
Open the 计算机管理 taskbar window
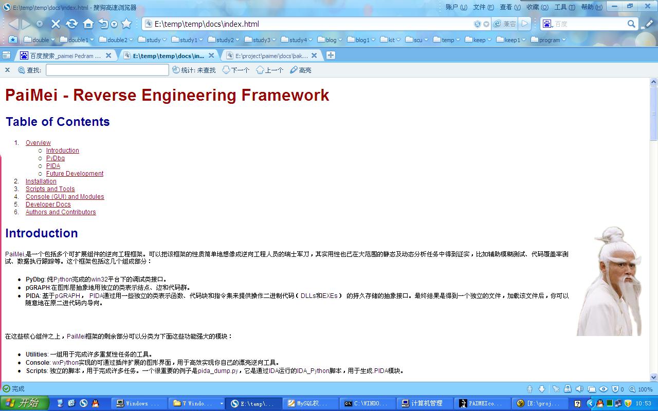click(426, 403)
